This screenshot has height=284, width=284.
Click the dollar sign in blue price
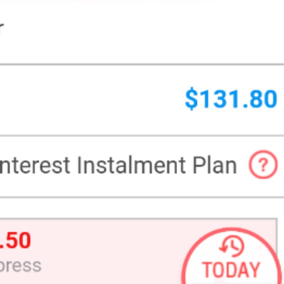tap(191, 99)
